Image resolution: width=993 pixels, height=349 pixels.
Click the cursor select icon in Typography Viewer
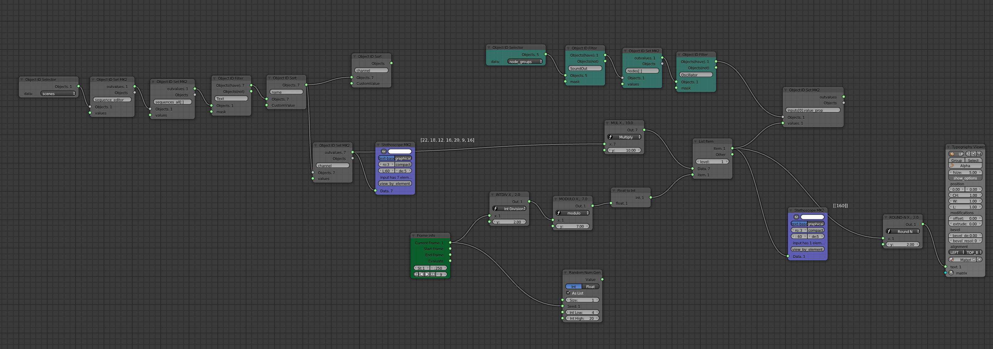point(974,154)
